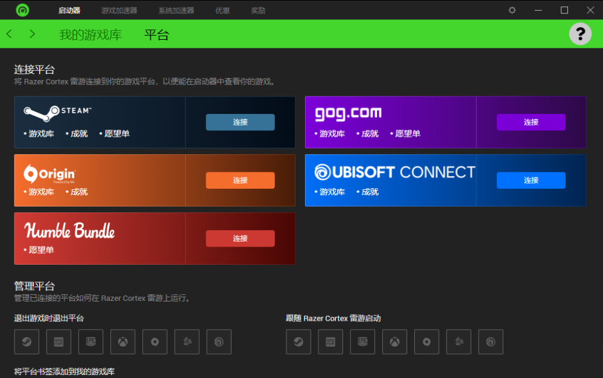Toggle Origin under 退出游戏时退出平台
Viewport: 603px width, 378px height.
tap(154, 341)
